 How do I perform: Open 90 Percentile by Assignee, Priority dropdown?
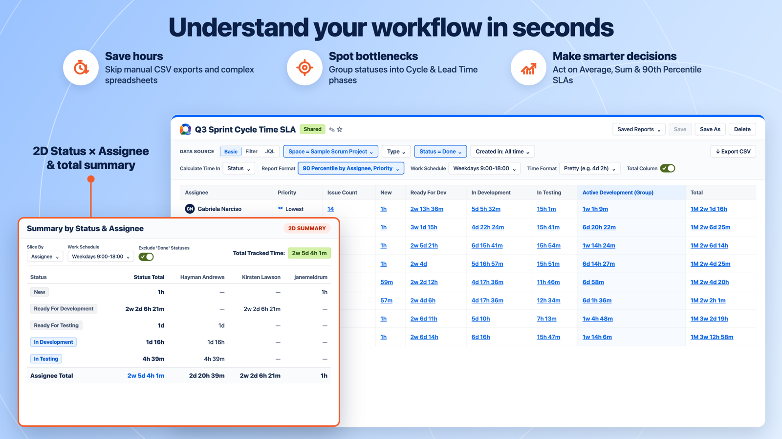[351, 168]
